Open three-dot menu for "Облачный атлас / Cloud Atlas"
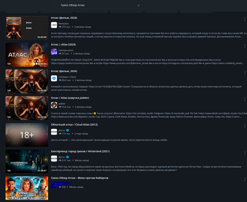Viewport: 247px width, 202px height. click(x=245, y=126)
